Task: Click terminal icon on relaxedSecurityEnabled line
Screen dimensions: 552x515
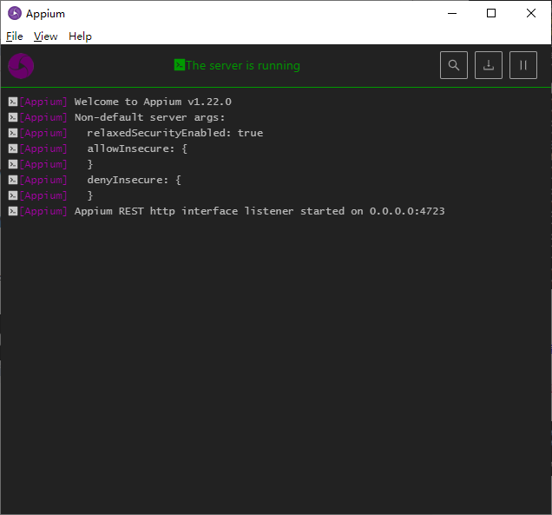Action: point(13,133)
